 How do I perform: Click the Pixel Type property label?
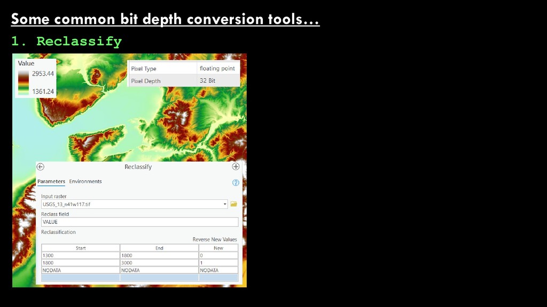144,69
